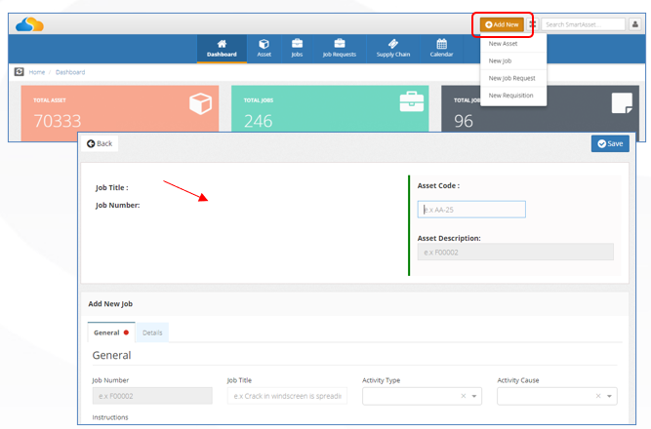Click the value 96 on dark card
The image size is (651, 429).
(x=464, y=121)
